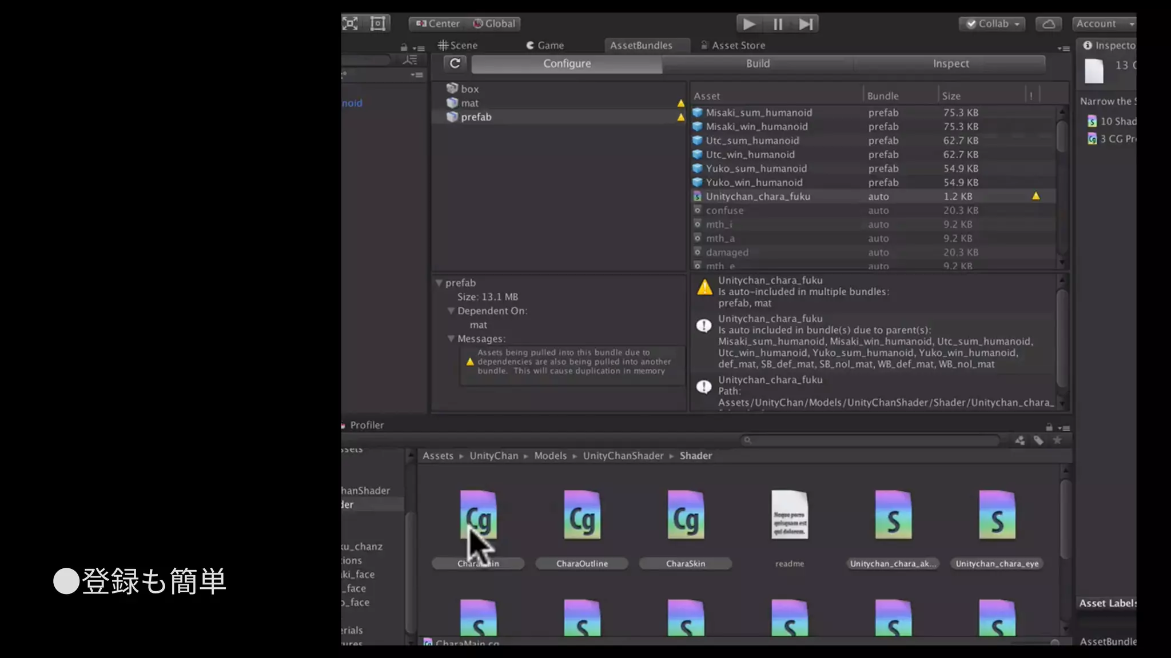Select the CharaOutline Cg shader file
The height and width of the screenshot is (658, 1171).
tap(581, 516)
